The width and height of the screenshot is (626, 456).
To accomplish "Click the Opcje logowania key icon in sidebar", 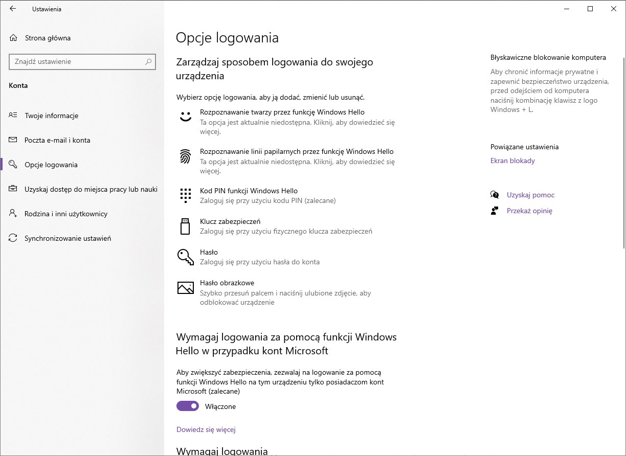I will click(13, 165).
